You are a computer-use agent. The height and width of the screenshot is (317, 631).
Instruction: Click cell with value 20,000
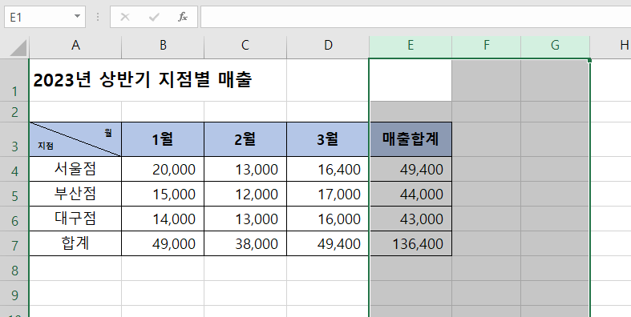tap(163, 169)
